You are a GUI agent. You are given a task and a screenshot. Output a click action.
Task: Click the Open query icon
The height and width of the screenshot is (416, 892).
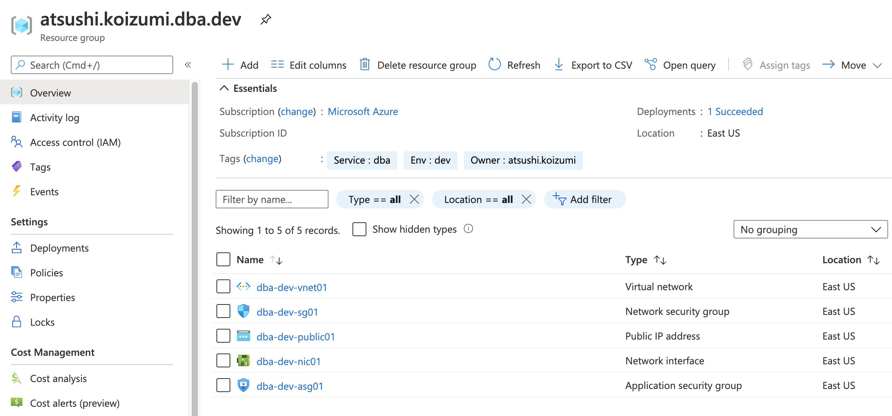pos(650,64)
